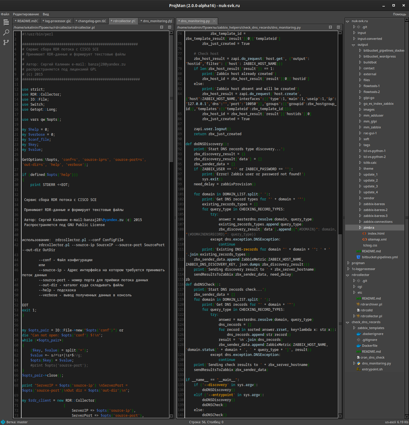Collapse the nuk-svk.ru project node
This screenshot has width=409, height=425.
pyautogui.click(x=348, y=21)
